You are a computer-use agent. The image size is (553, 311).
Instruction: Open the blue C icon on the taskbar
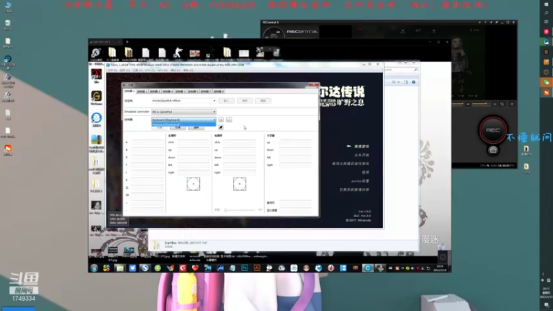[x=368, y=268]
